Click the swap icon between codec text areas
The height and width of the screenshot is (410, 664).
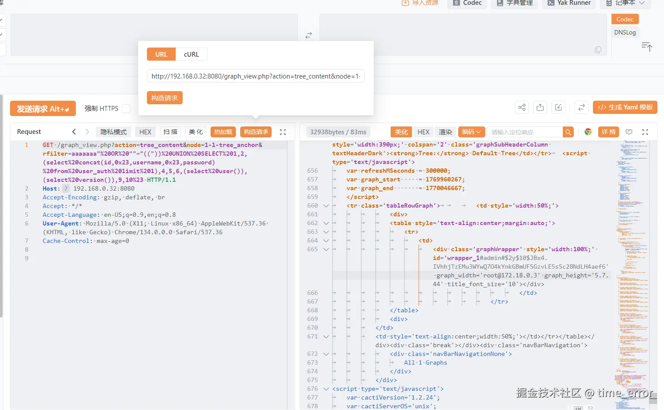(x=309, y=35)
